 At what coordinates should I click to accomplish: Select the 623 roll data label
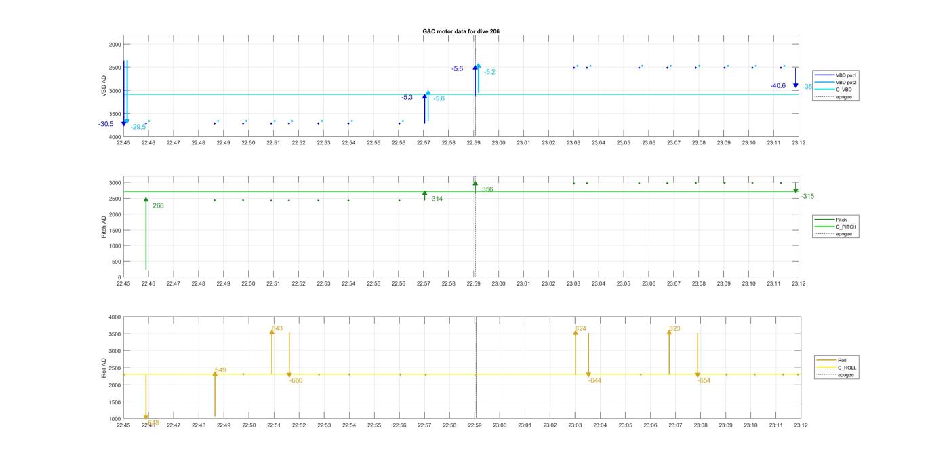pyautogui.click(x=674, y=329)
